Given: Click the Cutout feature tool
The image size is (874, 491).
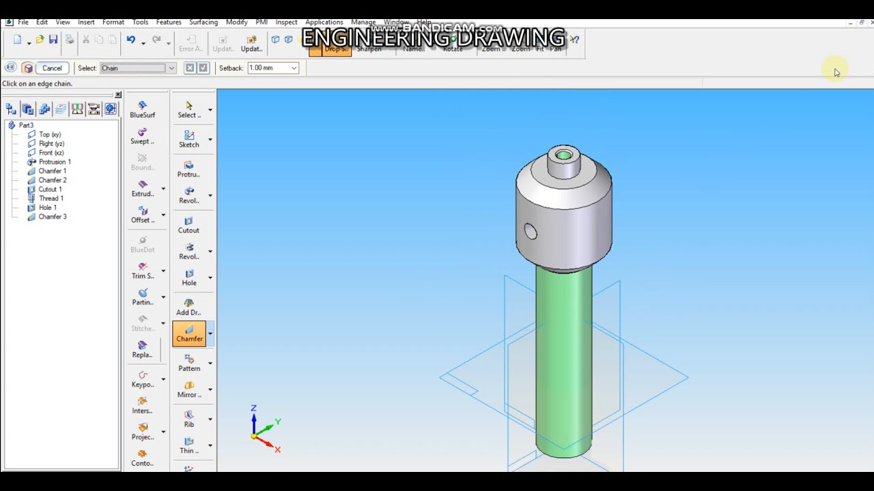Looking at the screenshot, I should (189, 225).
